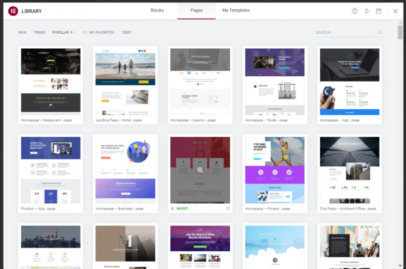This screenshot has width=406, height=269.
Task: Click the green insert download icon
Action: coord(172,209)
